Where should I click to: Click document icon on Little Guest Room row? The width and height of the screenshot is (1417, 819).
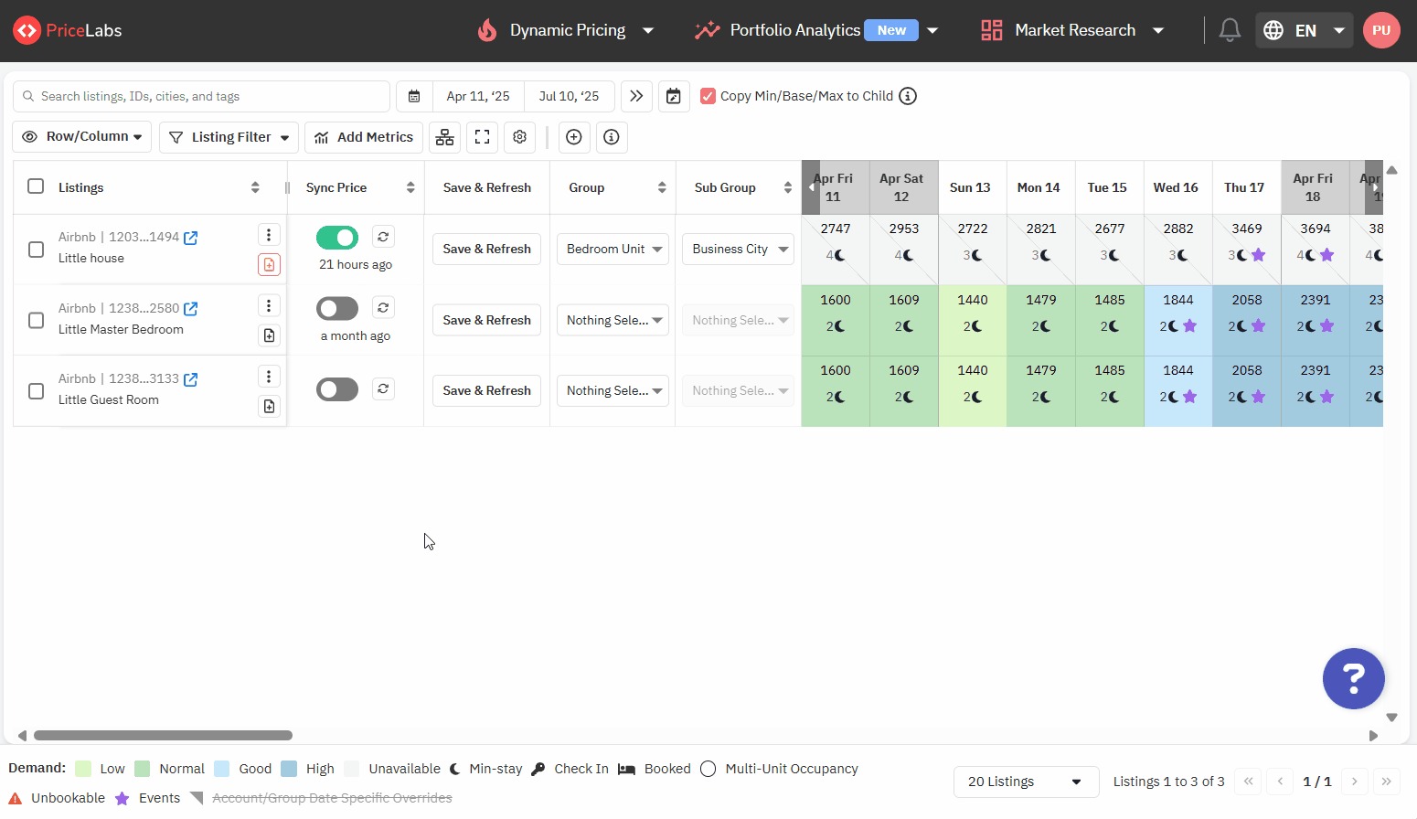pyautogui.click(x=269, y=406)
